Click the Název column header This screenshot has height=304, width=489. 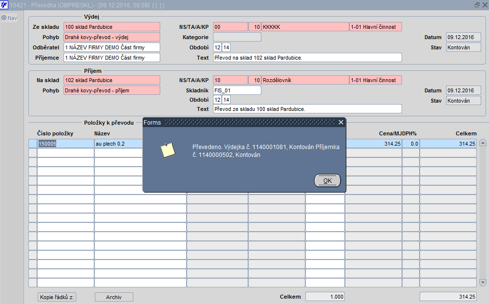pyautogui.click(x=102, y=133)
